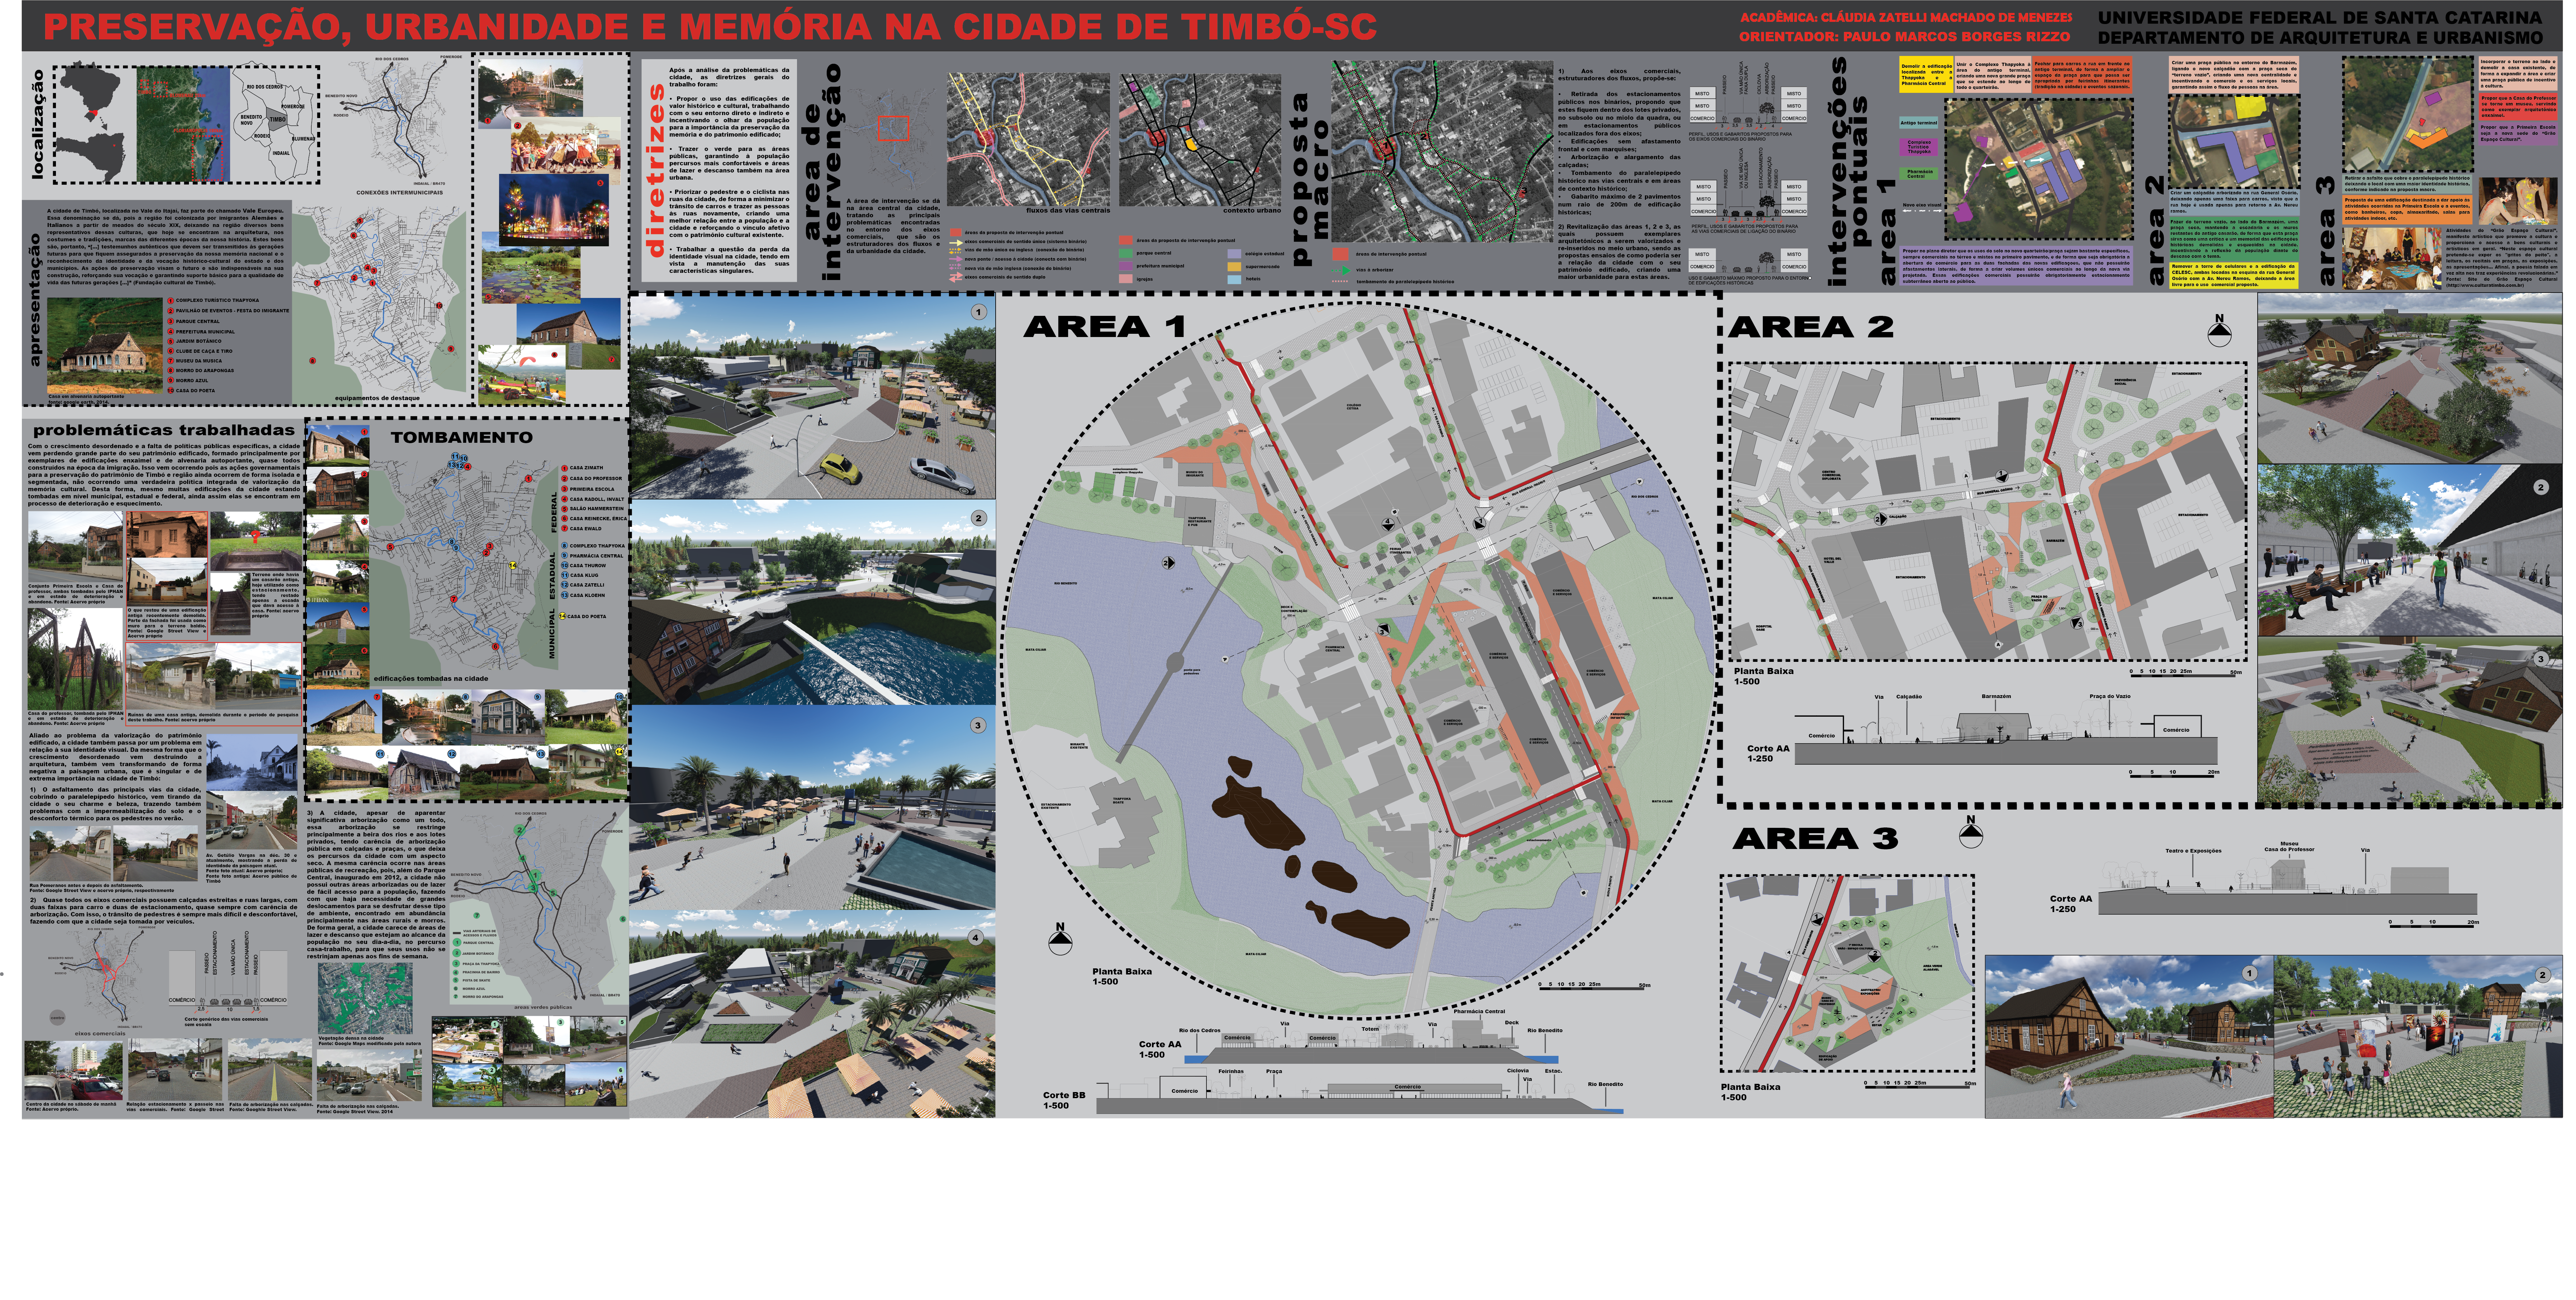Image resolution: width=2576 pixels, height=1300 pixels.
Task: Click the 'problemáticas trabalhadas' heading
Action: coord(164,430)
